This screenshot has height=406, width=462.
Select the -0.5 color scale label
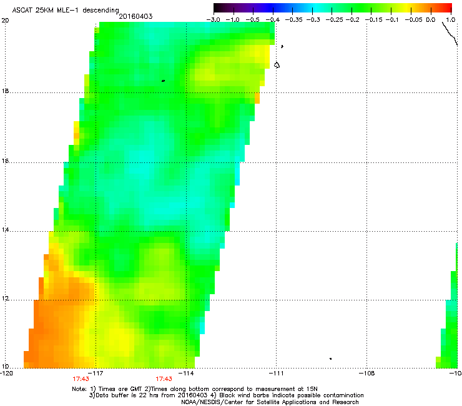(x=253, y=20)
